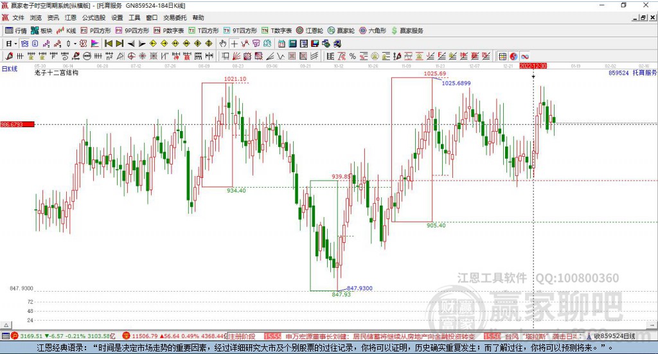This screenshot has width=658, height=354.
Task: Open the 帮助 menu
Action: click(198, 17)
